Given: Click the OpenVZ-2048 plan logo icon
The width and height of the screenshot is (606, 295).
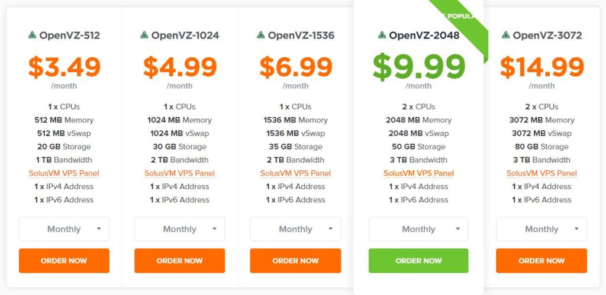Looking at the screenshot, I should click(x=382, y=35).
